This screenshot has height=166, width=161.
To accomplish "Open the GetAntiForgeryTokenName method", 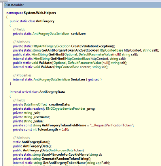I will pyautogui.click(x=64, y=163).
